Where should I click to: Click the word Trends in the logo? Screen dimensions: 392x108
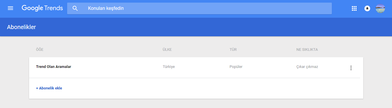pyautogui.click(x=54, y=8)
